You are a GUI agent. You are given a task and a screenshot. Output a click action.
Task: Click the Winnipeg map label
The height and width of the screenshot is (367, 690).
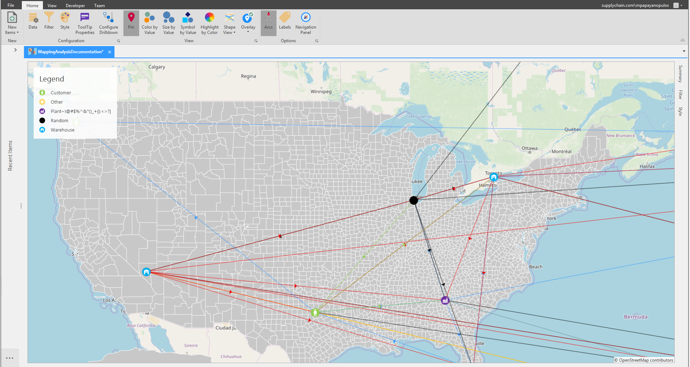coord(321,91)
